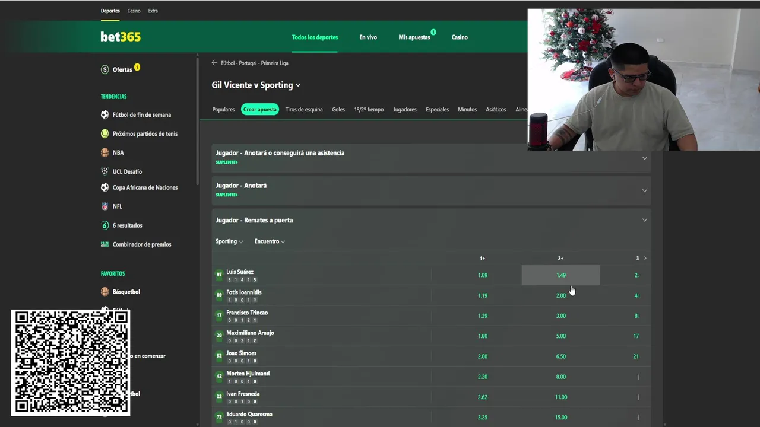Click Eduardo Quaresma shirt number 72 badge
The image size is (760, 427).
[219, 417]
